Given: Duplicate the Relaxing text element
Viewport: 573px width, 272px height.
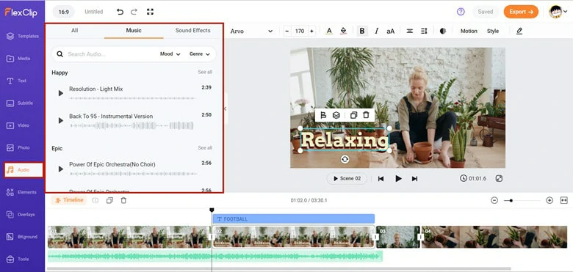Looking at the screenshot, I should click(x=353, y=115).
